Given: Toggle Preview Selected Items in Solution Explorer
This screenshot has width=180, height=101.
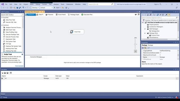Looking at the screenshot, I should 169,15.
